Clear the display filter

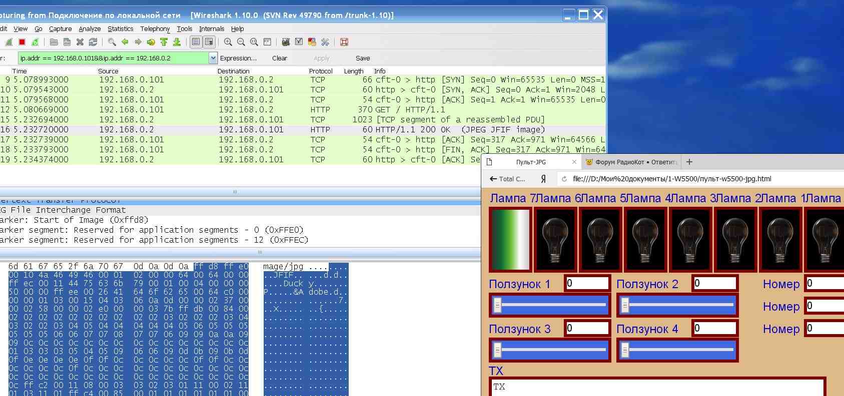point(279,58)
